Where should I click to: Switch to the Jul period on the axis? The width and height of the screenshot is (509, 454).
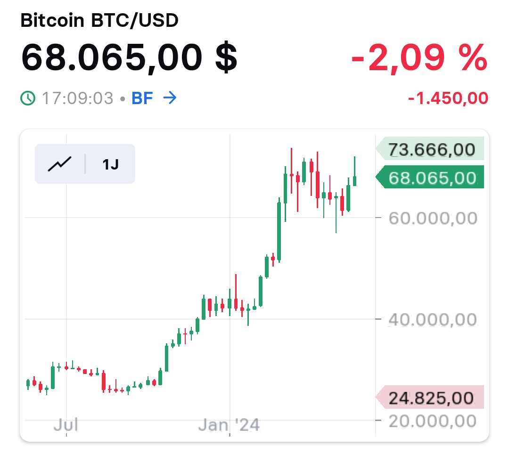pos(66,424)
